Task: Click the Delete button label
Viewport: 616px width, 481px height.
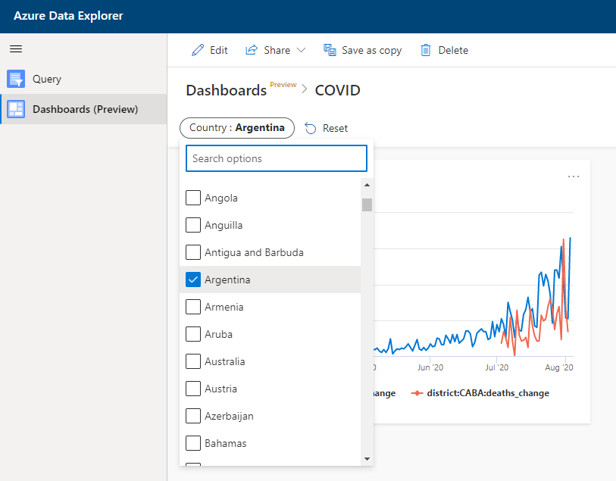Action: coord(453,50)
